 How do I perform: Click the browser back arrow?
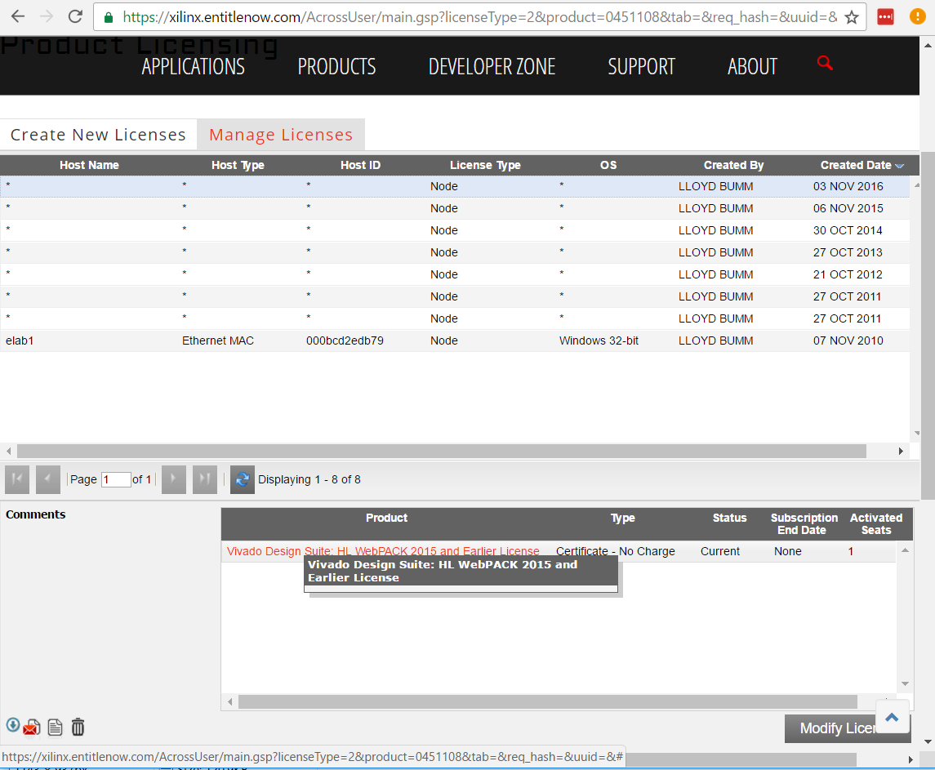pyautogui.click(x=18, y=16)
